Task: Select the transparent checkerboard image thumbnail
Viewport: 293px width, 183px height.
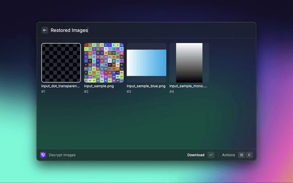Action: click(61, 63)
